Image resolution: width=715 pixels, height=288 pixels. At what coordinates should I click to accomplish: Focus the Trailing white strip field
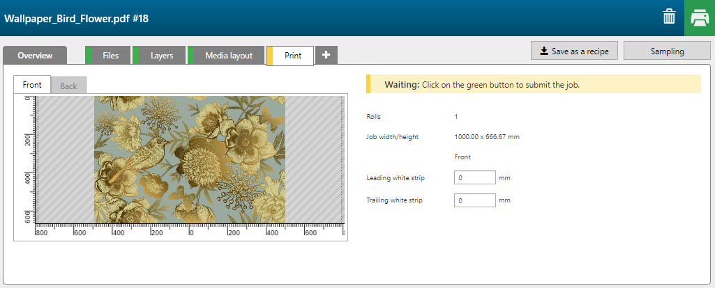474,200
